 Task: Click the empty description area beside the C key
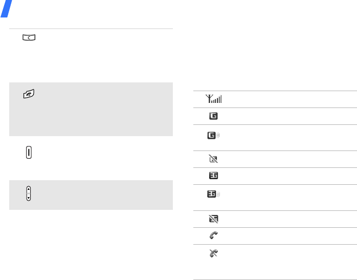pyautogui.click(x=107, y=51)
